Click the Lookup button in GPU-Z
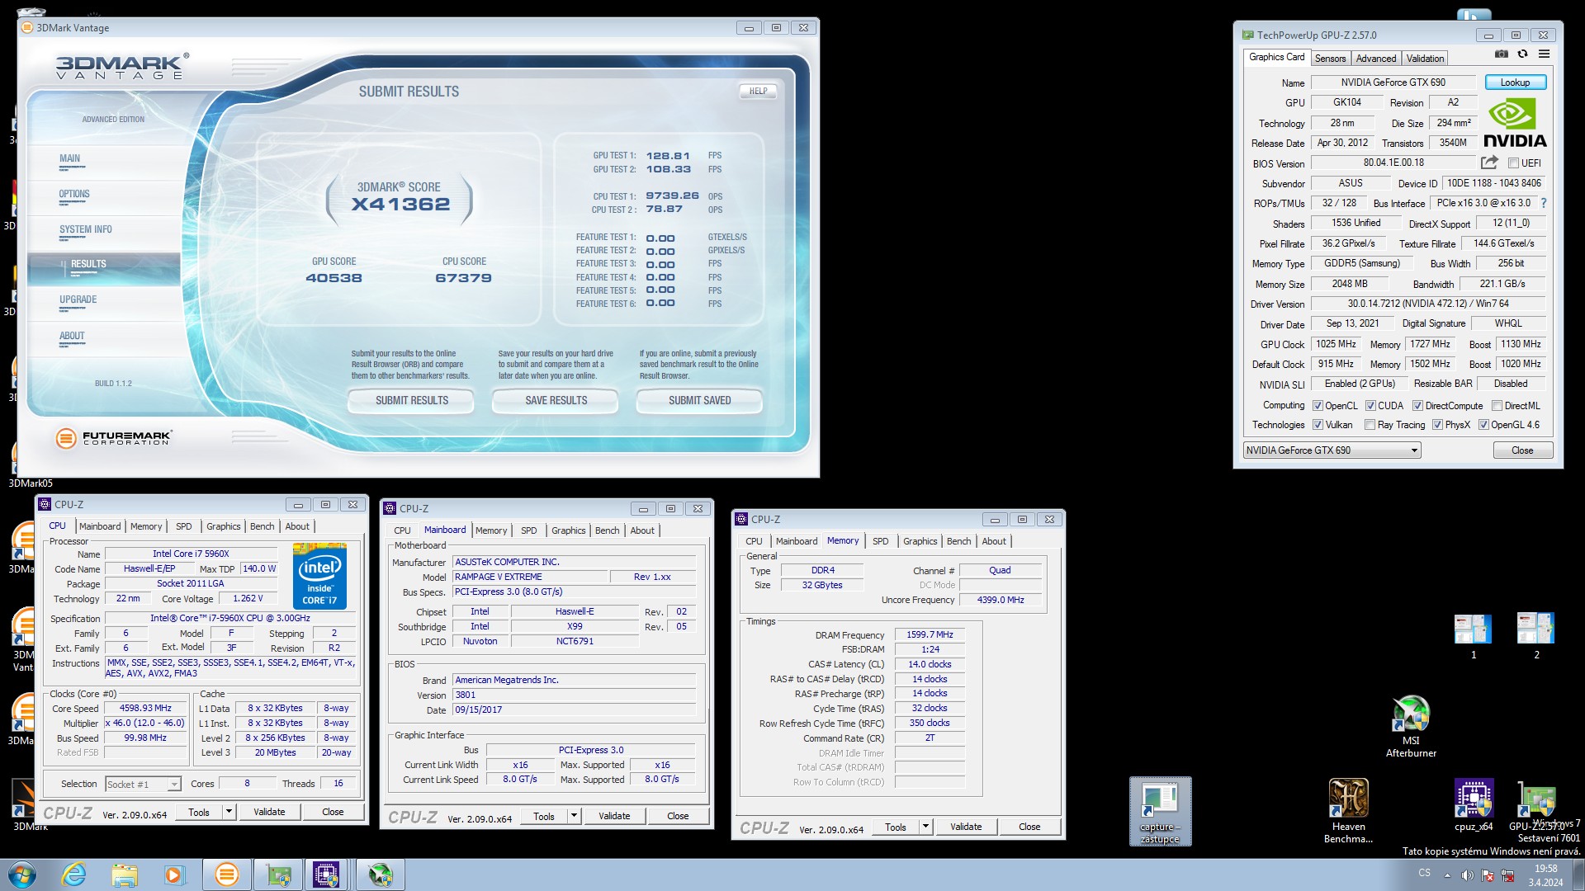The image size is (1585, 891). 1515,82
